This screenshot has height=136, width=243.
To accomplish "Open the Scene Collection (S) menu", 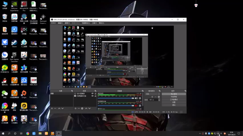I will [86, 23].
